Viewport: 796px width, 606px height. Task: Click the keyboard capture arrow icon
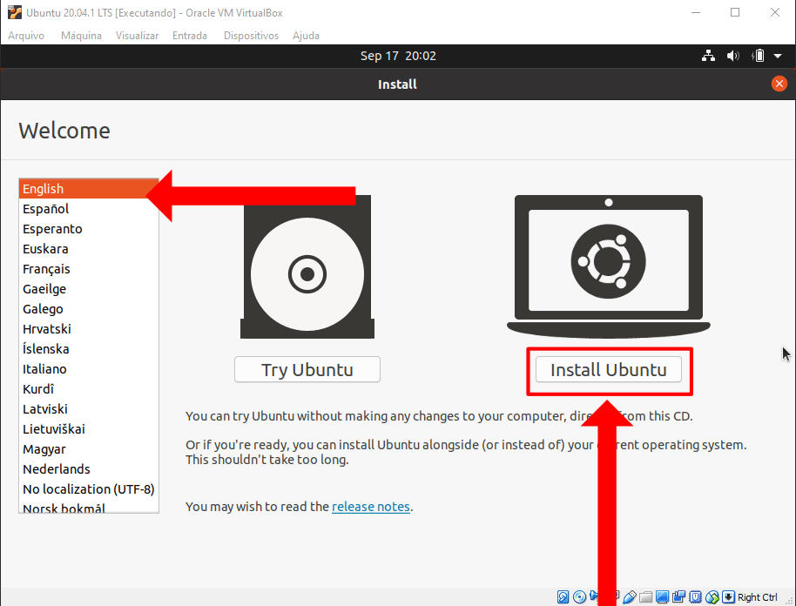pos(728,597)
